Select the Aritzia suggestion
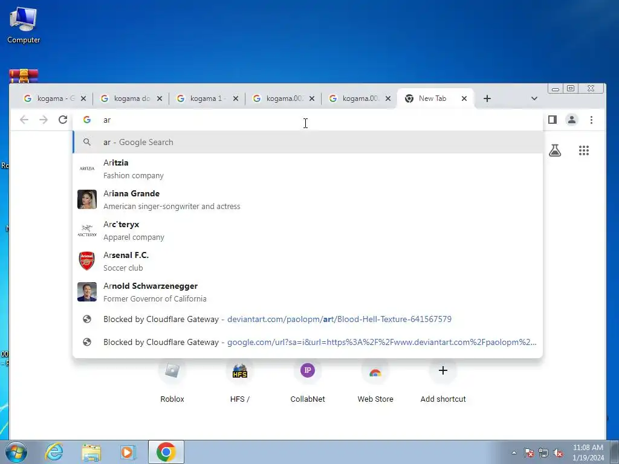This screenshot has height=464, width=619. pyautogui.click(x=308, y=169)
